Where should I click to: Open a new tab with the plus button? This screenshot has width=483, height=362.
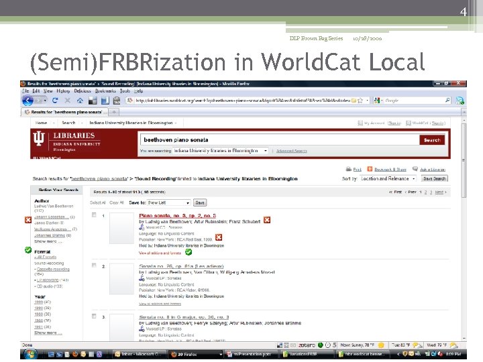pyautogui.click(x=114, y=112)
